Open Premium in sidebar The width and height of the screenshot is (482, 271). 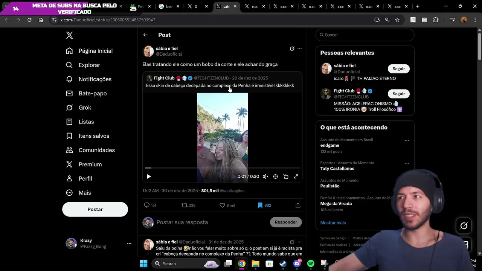pyautogui.click(x=84, y=164)
